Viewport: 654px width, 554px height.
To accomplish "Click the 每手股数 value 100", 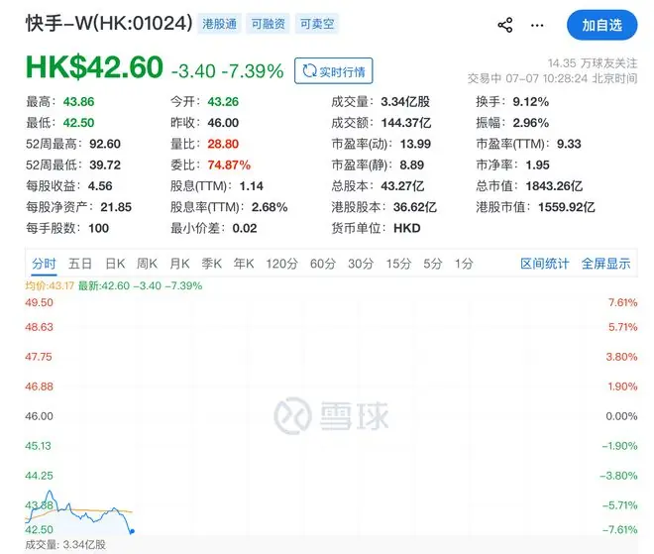I will (x=98, y=228).
